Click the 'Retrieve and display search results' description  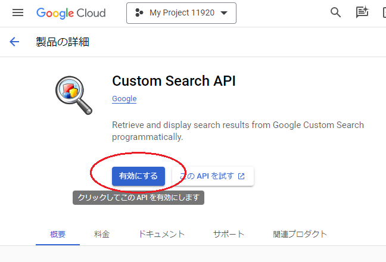pos(238,131)
